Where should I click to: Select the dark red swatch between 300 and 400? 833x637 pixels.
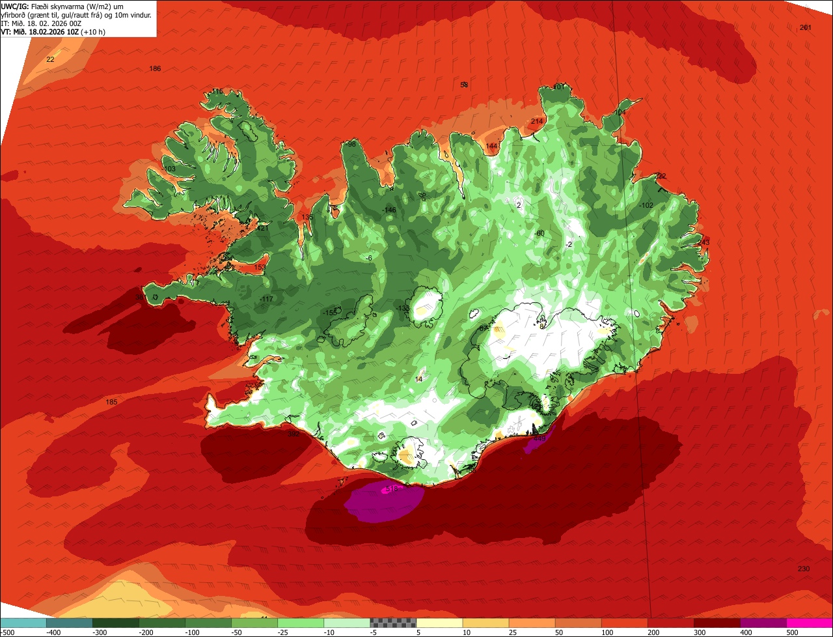click(716, 623)
